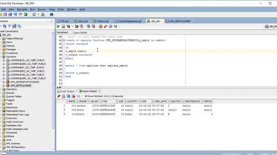
Task: Select Materialized Views tree item
Action: coord(16,111)
